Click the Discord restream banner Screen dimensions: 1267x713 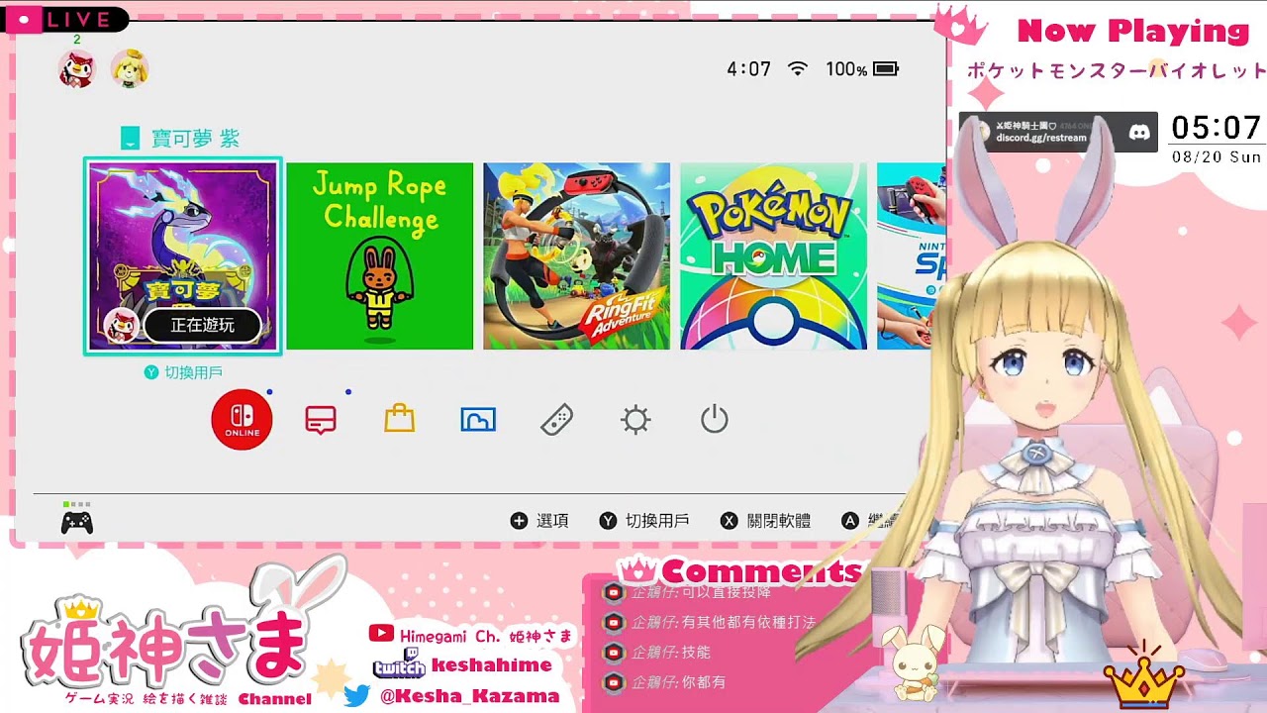coord(1057,132)
